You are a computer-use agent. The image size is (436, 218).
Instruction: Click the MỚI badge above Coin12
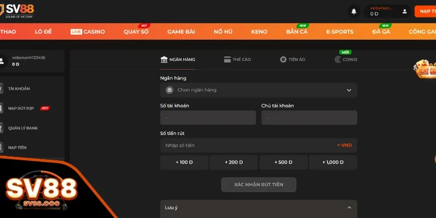click(x=345, y=52)
